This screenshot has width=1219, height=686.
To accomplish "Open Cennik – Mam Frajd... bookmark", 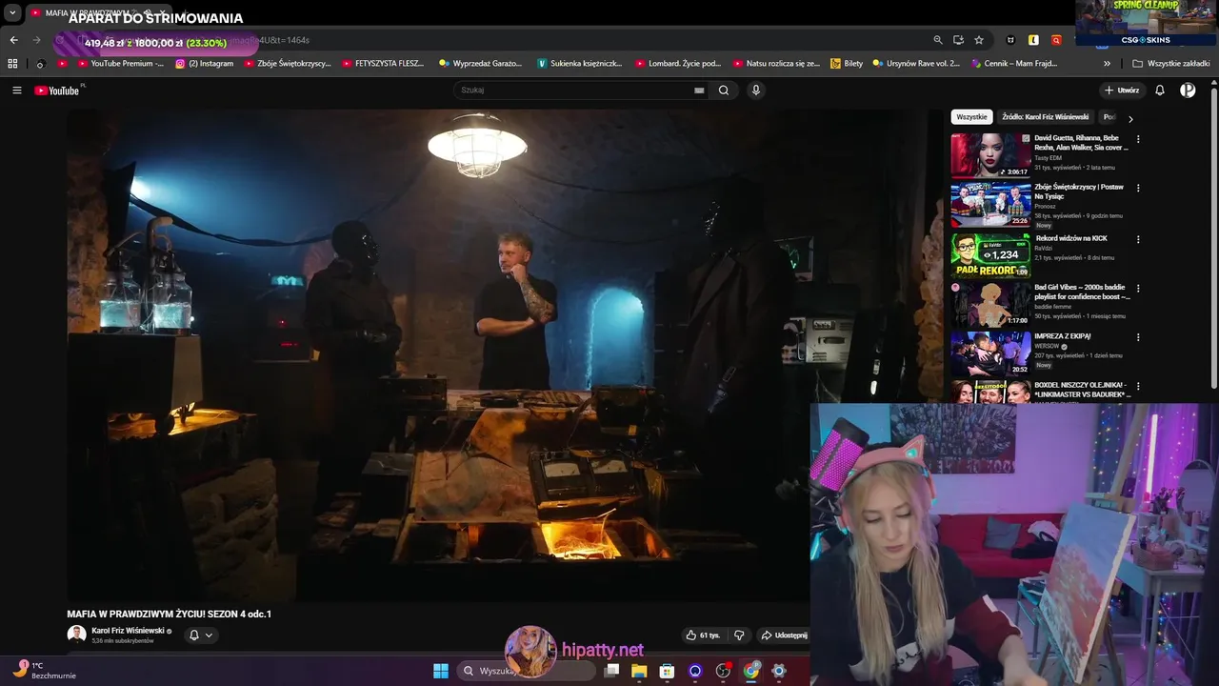I will pos(1014,64).
